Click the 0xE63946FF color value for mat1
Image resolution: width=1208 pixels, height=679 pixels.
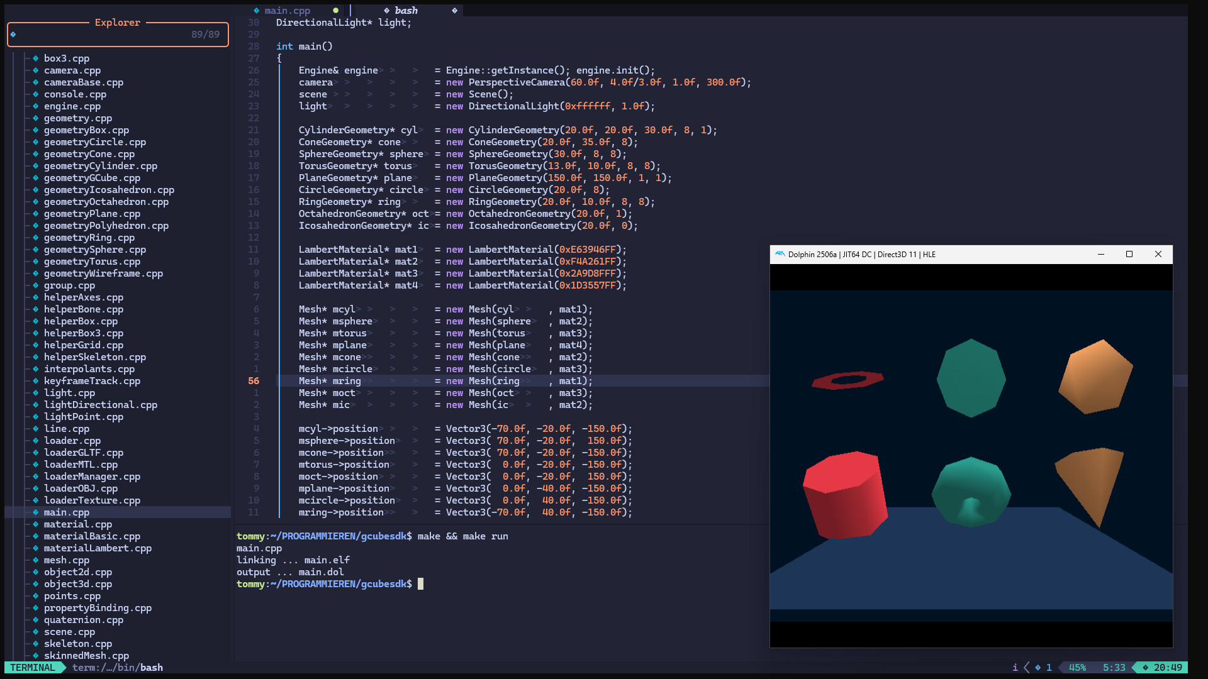[x=588, y=250]
